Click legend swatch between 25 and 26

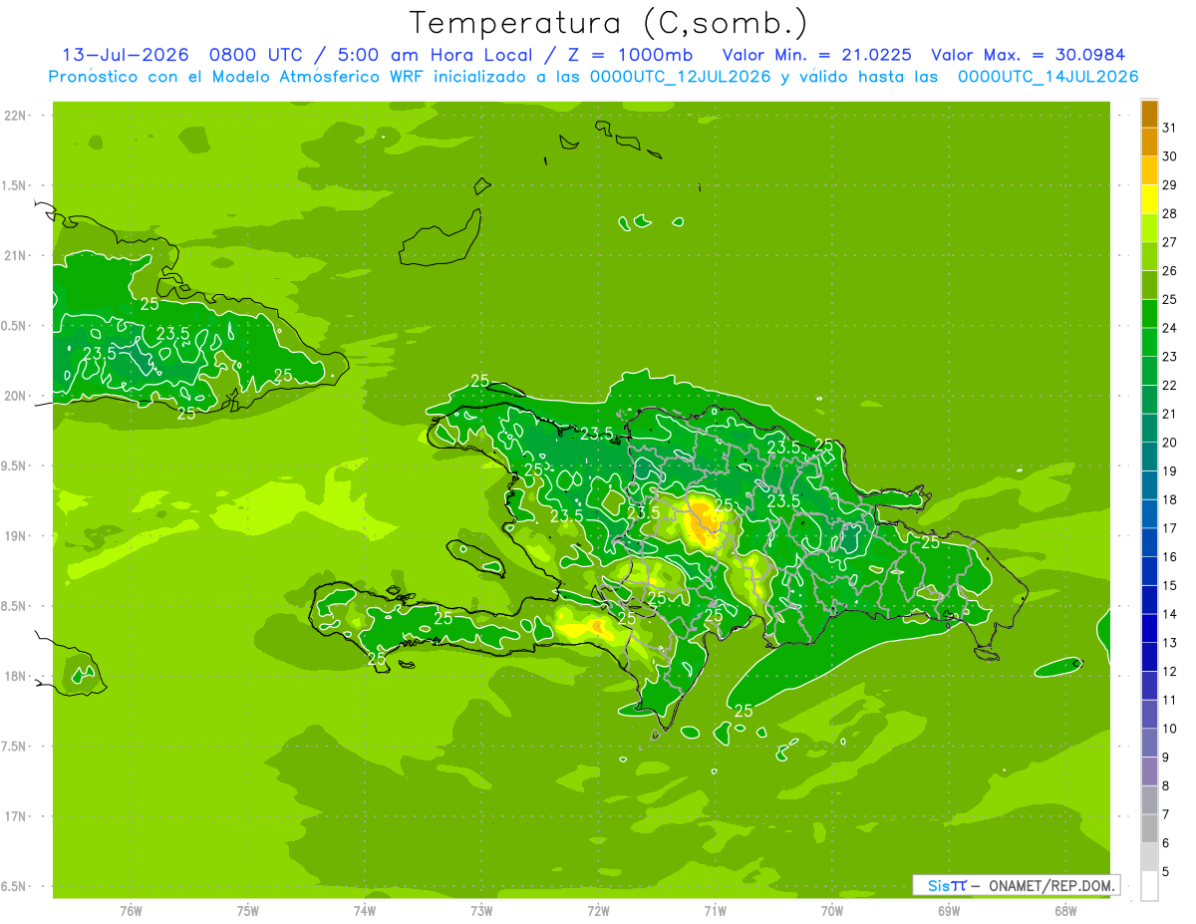click(x=1149, y=285)
